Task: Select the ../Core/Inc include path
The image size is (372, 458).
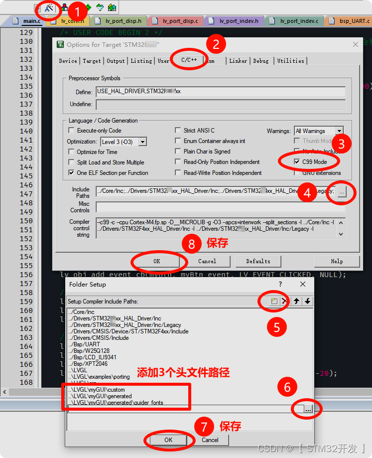Action: (x=81, y=312)
